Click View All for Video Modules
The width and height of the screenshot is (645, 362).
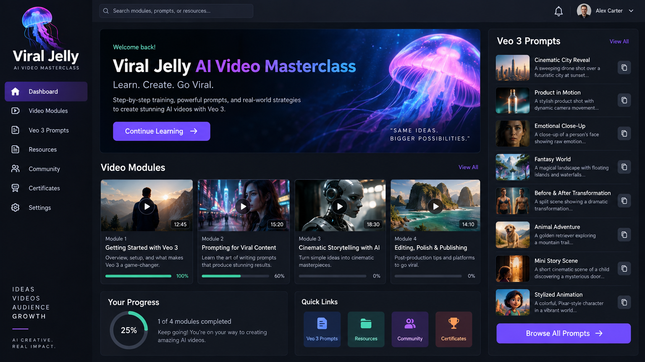point(468,167)
